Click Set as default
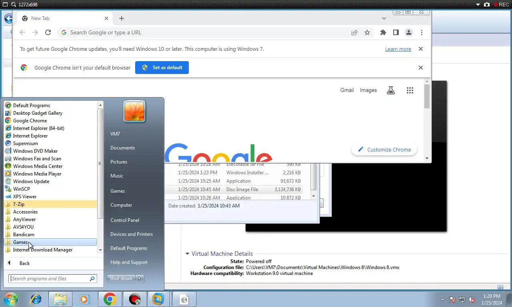This screenshot has height=307, width=512. point(162,68)
